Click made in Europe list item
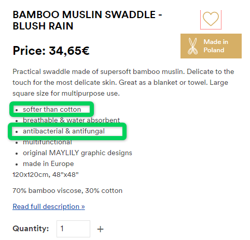250x240 pixels. 48,164
